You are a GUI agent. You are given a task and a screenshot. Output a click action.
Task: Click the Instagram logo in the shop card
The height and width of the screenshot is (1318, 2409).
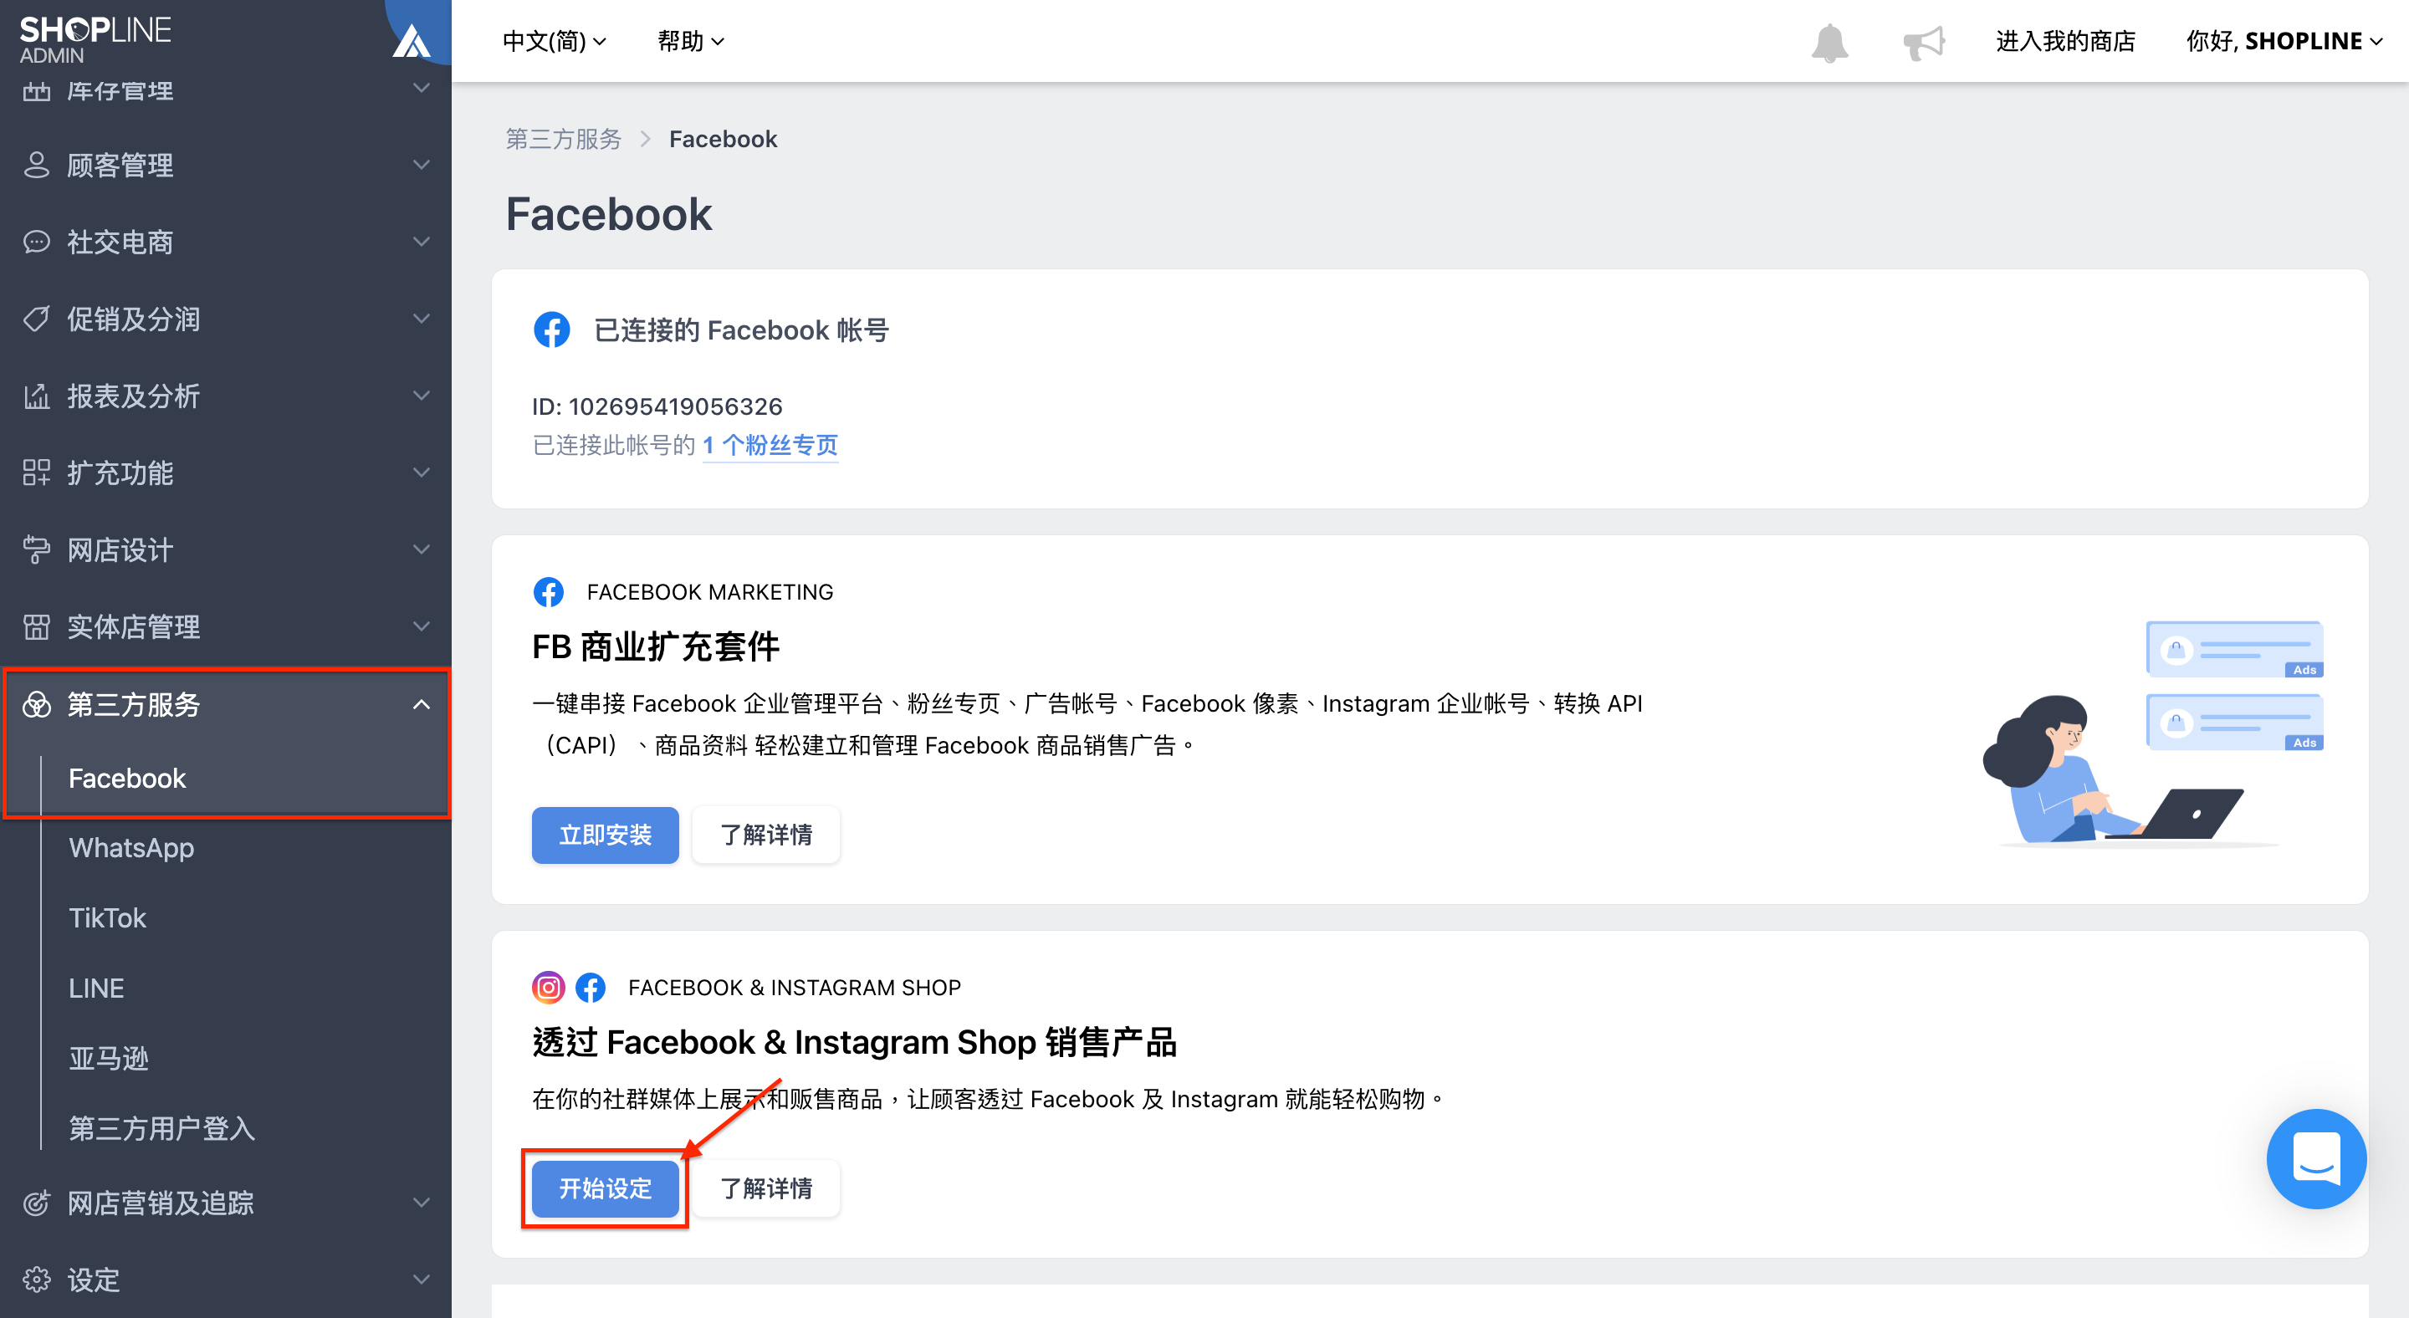coord(549,987)
